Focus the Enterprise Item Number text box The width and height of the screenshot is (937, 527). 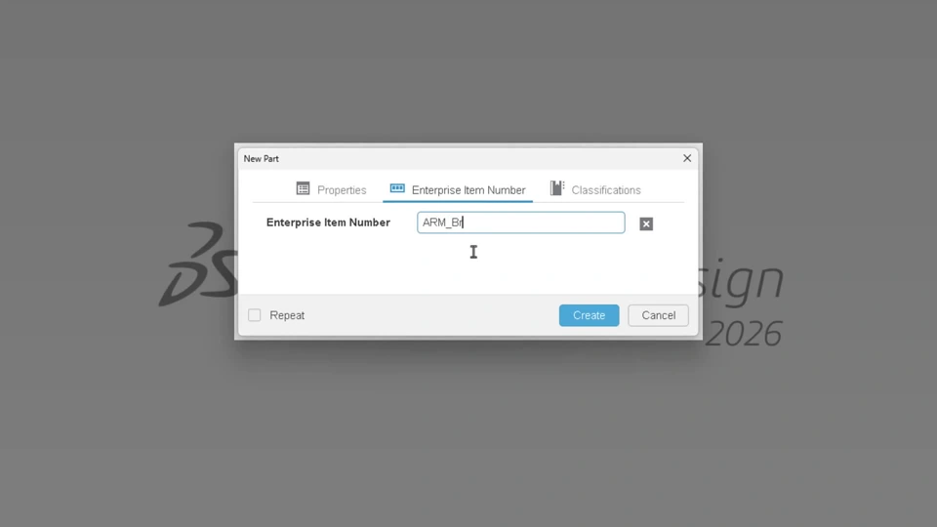(521, 223)
